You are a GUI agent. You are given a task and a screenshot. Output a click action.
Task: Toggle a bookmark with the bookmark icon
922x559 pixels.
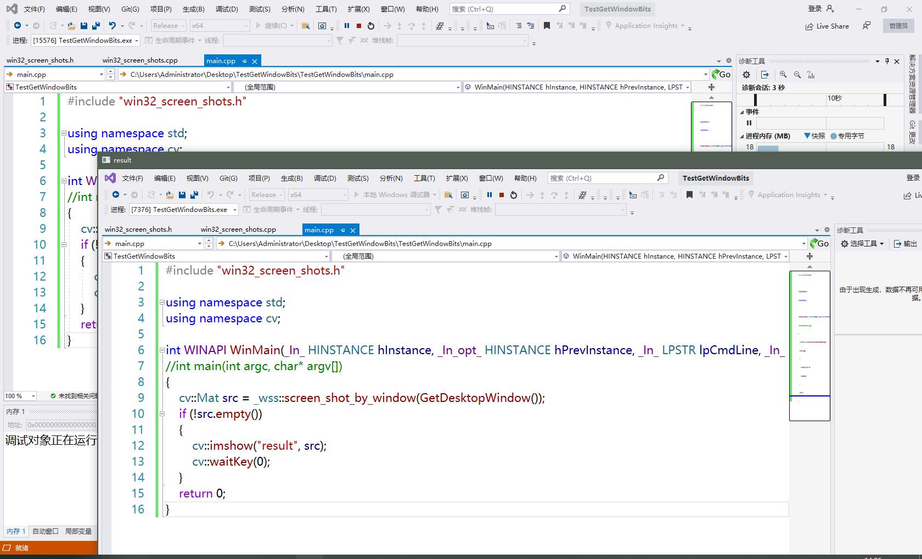pyautogui.click(x=547, y=25)
